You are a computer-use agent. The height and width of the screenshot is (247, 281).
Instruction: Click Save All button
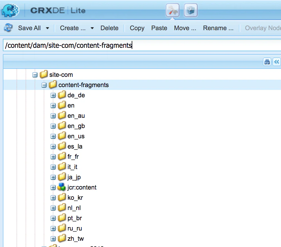coord(30,28)
